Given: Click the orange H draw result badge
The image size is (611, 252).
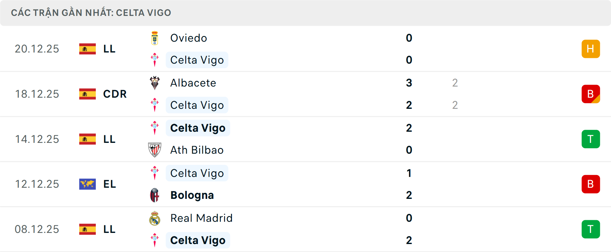Looking at the screenshot, I should pos(591,49).
